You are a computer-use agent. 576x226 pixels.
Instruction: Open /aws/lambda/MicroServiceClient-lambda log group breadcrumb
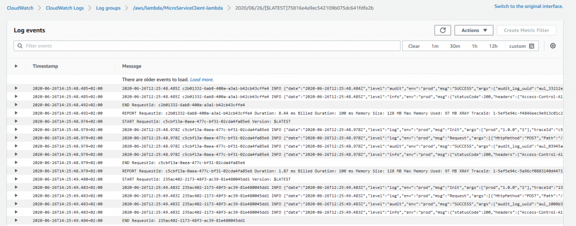tap(177, 8)
